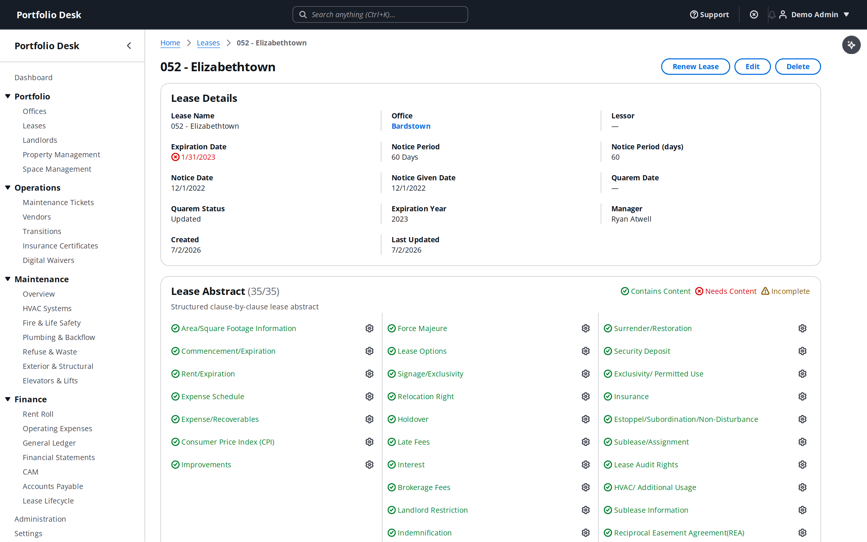867x542 pixels.
Task: Open Support help link
Action: pyautogui.click(x=709, y=14)
